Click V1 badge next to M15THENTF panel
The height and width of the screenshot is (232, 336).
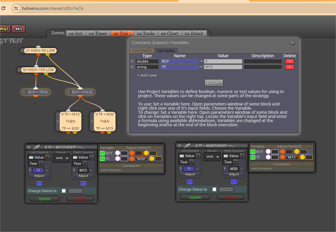(102, 153)
